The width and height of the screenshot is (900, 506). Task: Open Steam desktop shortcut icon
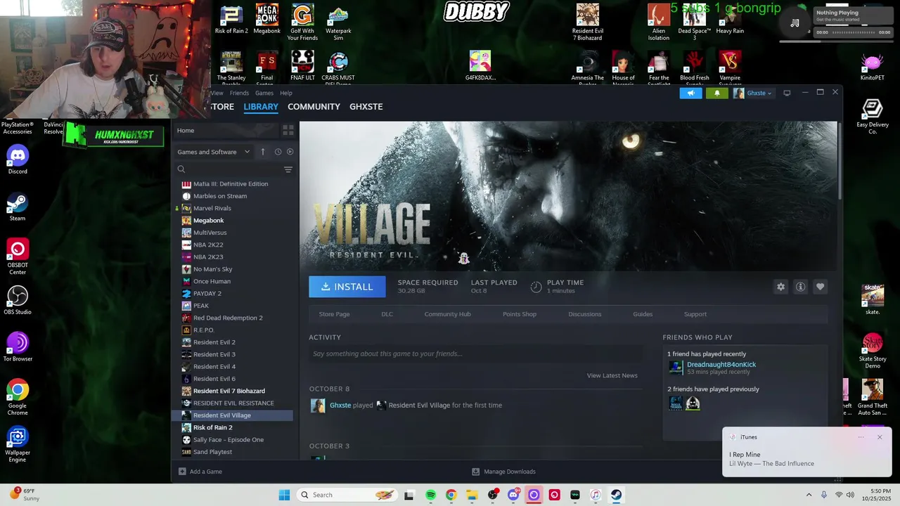click(18, 205)
